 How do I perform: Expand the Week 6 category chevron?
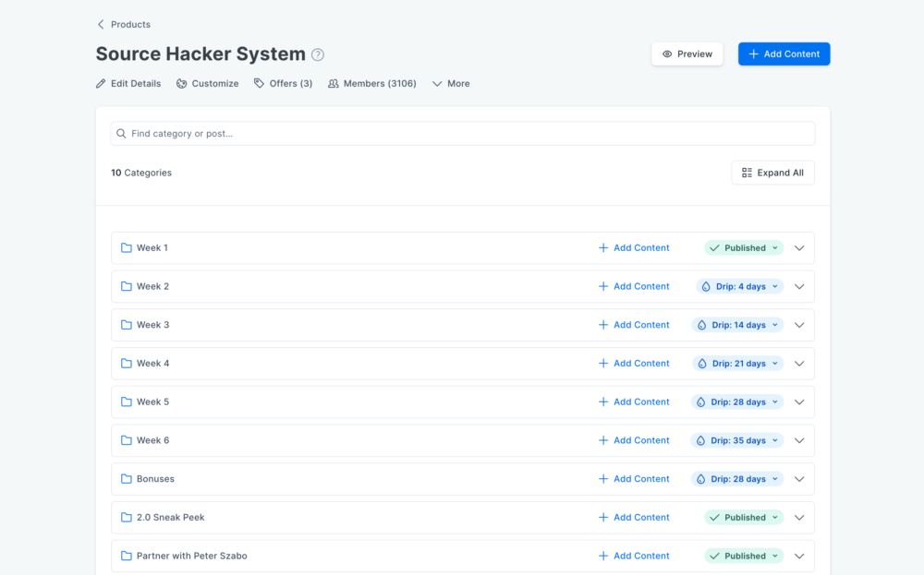(799, 440)
